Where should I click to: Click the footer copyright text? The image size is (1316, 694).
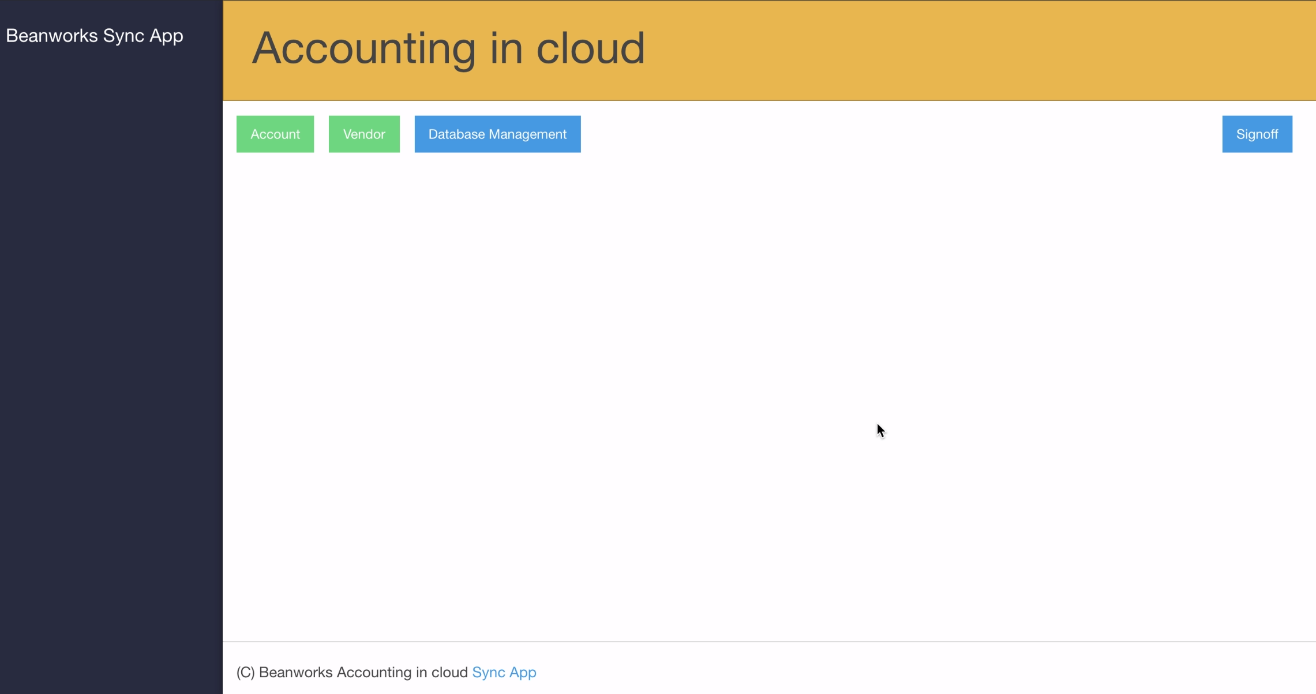[x=352, y=672]
